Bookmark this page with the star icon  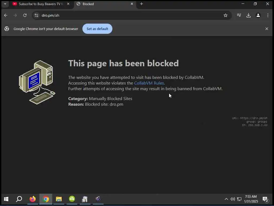pyautogui.click(x=225, y=15)
